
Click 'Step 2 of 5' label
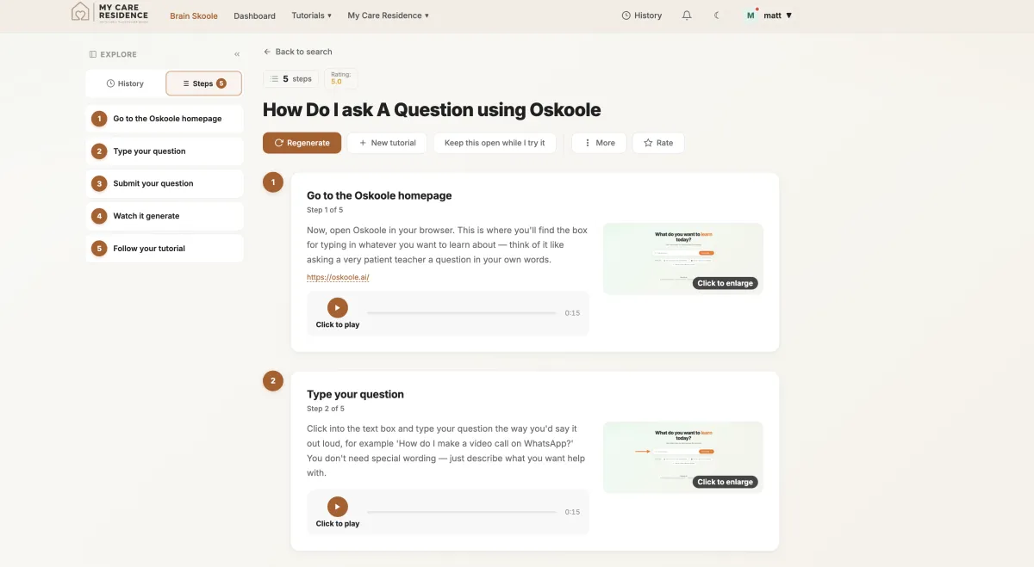tap(326, 409)
